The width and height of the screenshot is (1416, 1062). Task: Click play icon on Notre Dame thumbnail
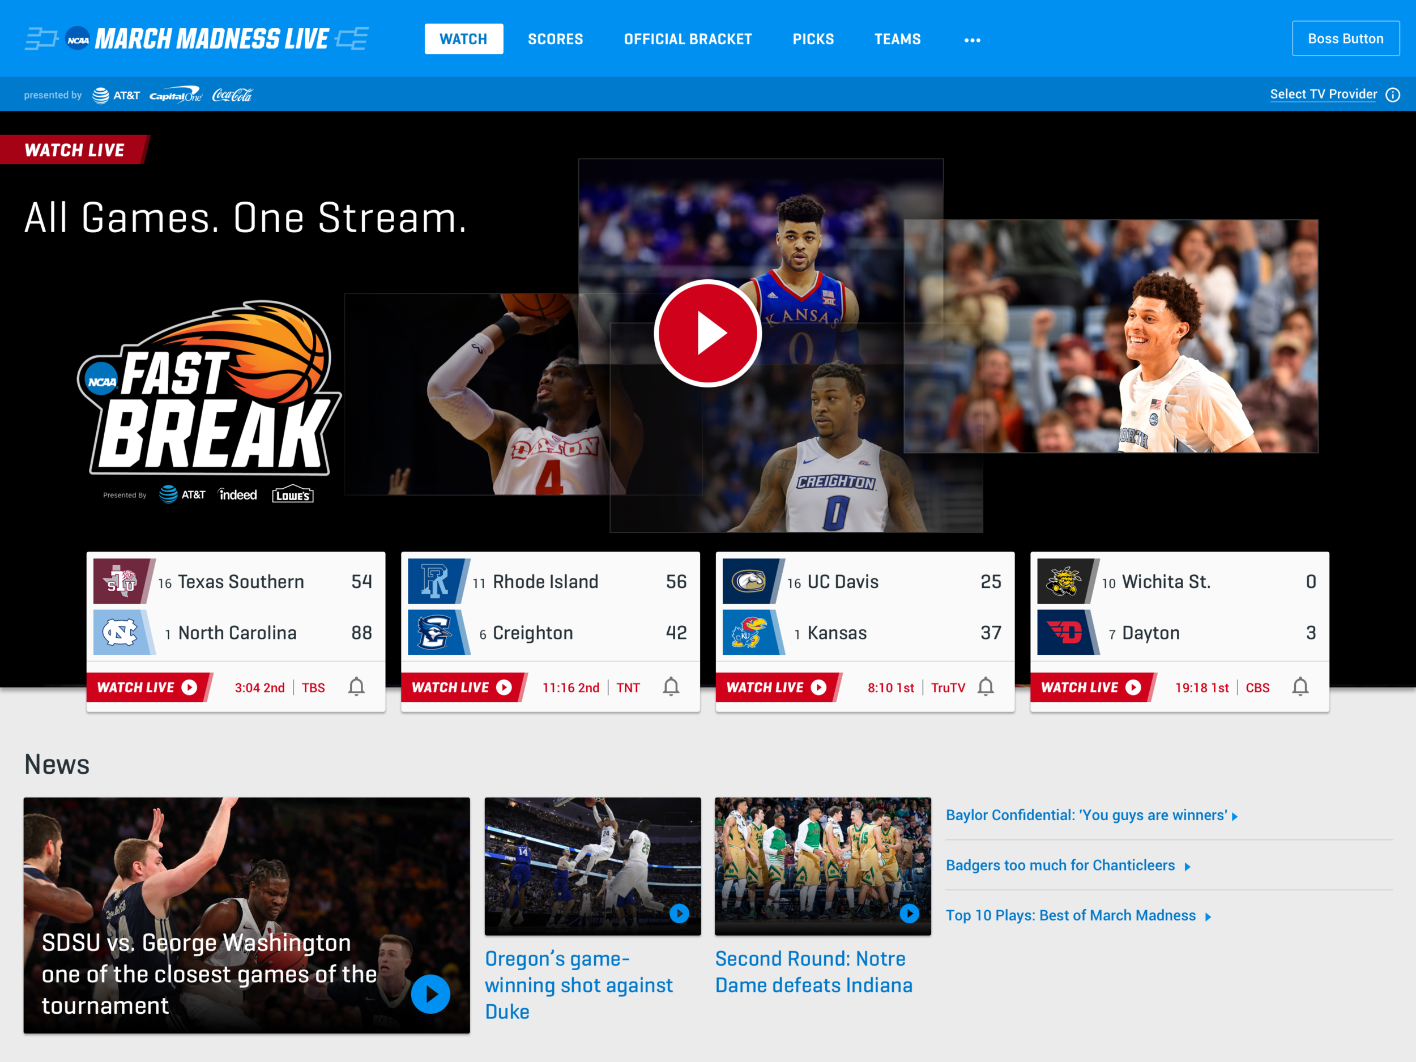coord(909,913)
